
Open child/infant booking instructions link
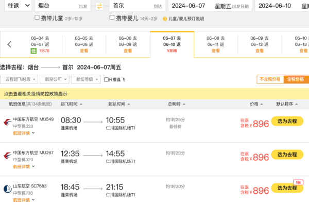click(186, 19)
